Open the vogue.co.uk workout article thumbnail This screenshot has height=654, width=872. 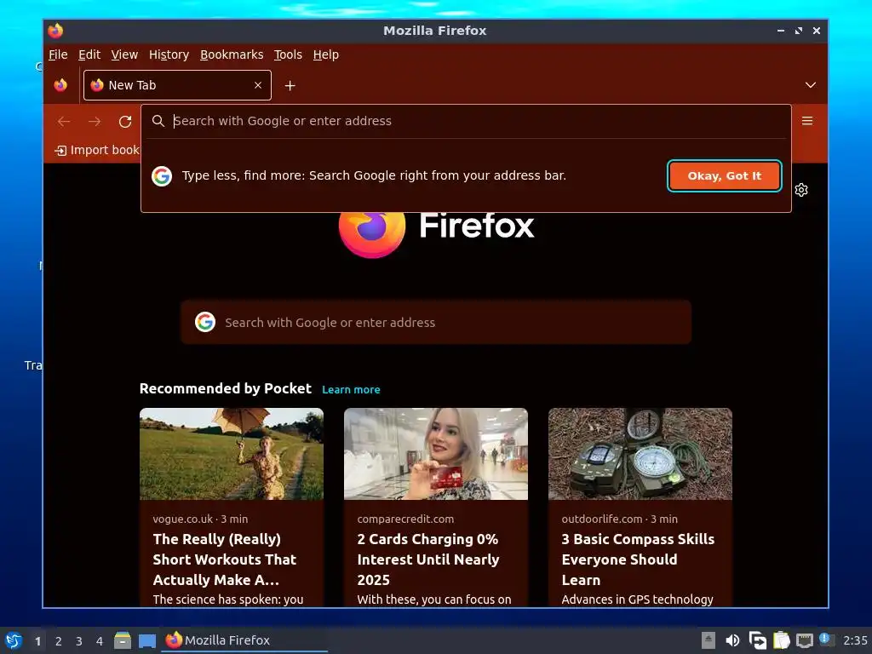coord(232,454)
